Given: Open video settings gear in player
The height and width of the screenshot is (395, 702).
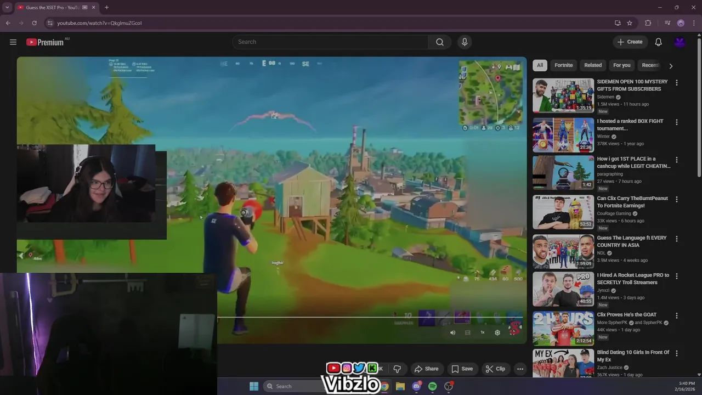Looking at the screenshot, I should tap(497, 332).
